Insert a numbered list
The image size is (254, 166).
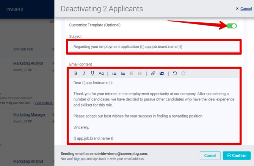(x=123, y=74)
